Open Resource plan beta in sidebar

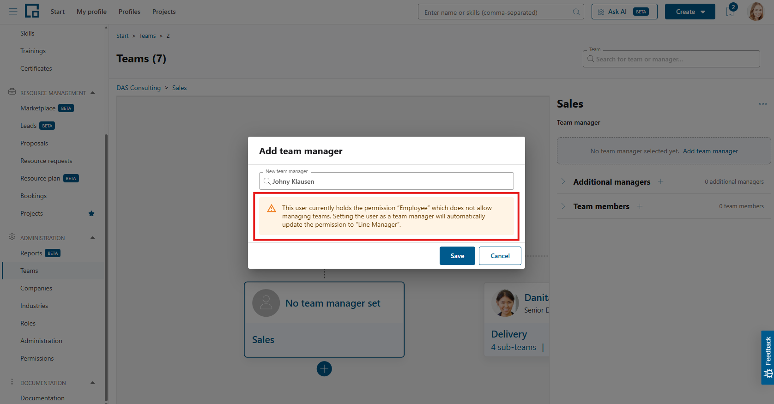click(49, 178)
